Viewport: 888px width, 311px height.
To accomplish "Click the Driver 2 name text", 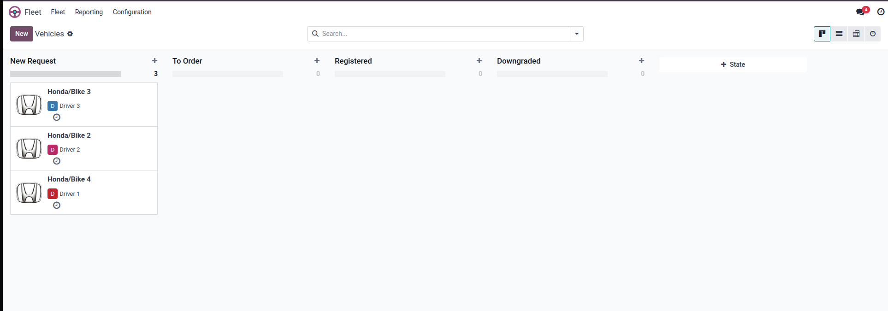I will click(x=70, y=150).
